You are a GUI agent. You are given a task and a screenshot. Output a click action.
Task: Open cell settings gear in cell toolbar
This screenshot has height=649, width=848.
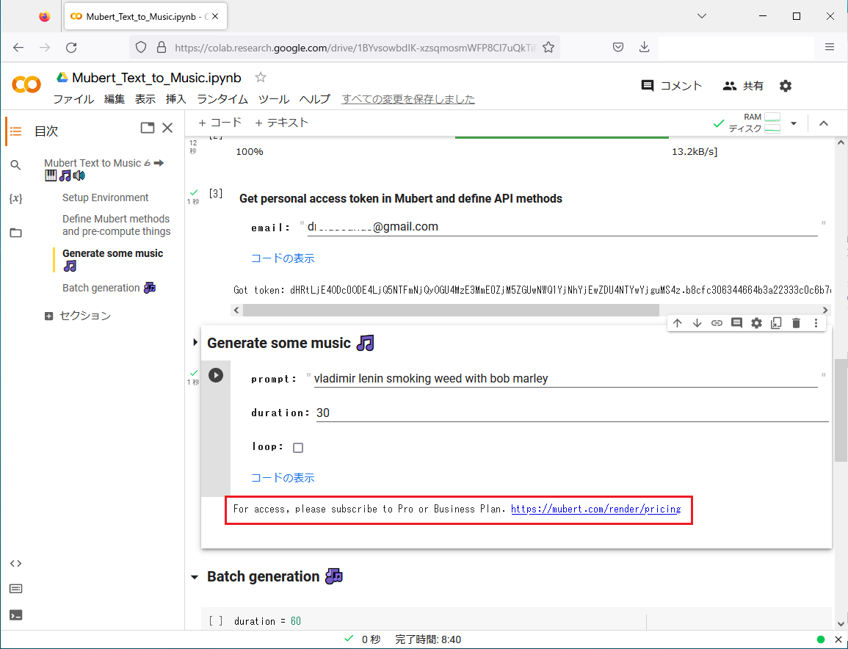pos(756,323)
